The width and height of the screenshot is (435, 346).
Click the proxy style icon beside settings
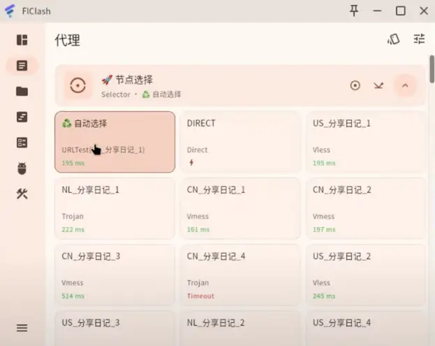pyautogui.click(x=393, y=39)
